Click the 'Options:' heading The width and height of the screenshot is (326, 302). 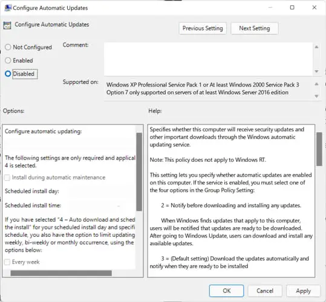pos(13,111)
